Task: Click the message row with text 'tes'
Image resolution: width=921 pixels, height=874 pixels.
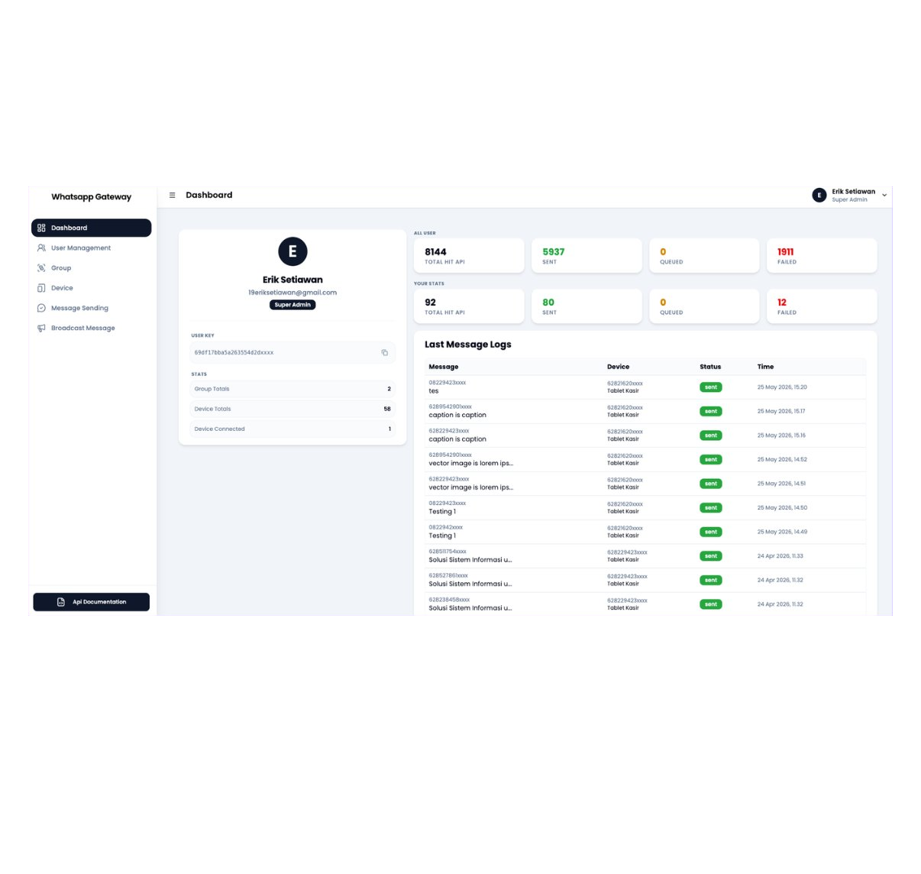Action: 645,387
